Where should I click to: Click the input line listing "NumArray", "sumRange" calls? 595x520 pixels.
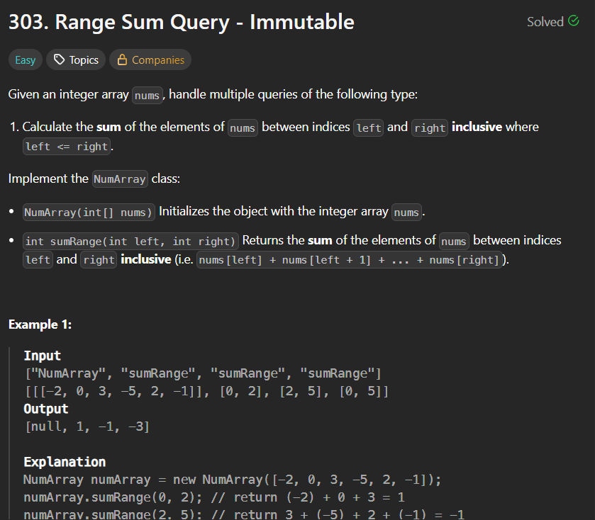[x=203, y=373]
